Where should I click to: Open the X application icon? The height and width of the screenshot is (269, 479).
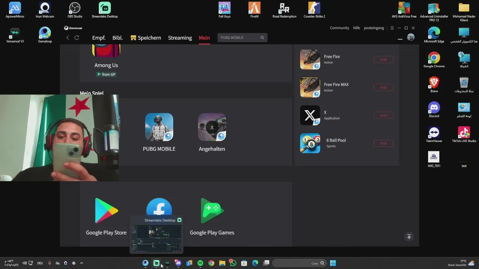[310, 115]
